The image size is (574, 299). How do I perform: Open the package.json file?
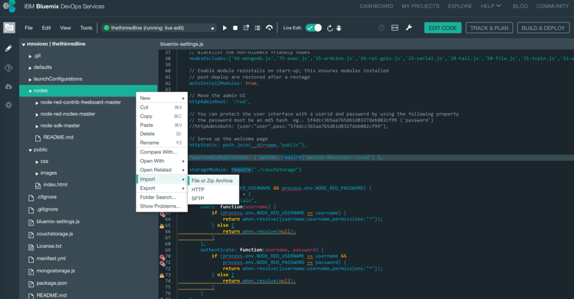pyautogui.click(x=52, y=283)
